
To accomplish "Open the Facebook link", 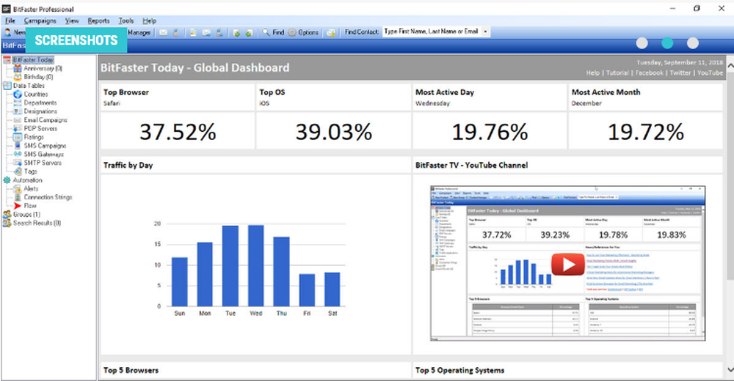I will (x=650, y=73).
